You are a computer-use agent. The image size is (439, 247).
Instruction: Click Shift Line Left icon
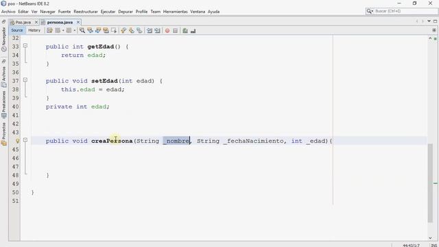(x=150, y=30)
